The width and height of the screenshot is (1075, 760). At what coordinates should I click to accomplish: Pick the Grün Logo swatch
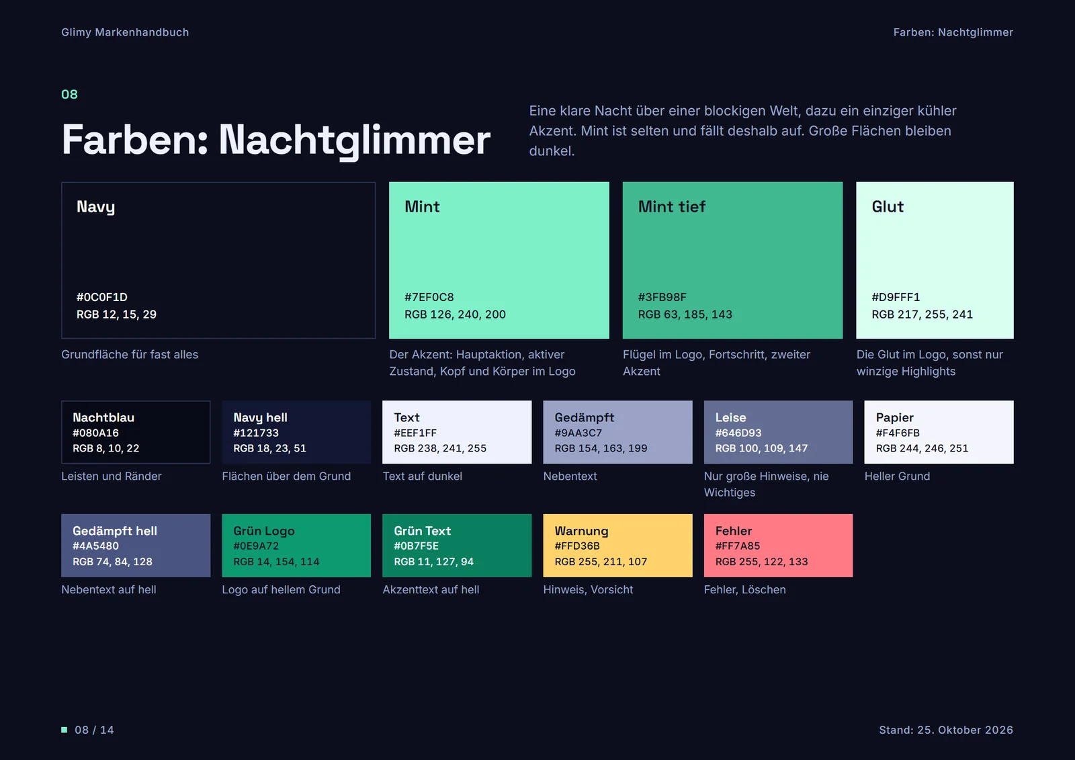point(296,546)
